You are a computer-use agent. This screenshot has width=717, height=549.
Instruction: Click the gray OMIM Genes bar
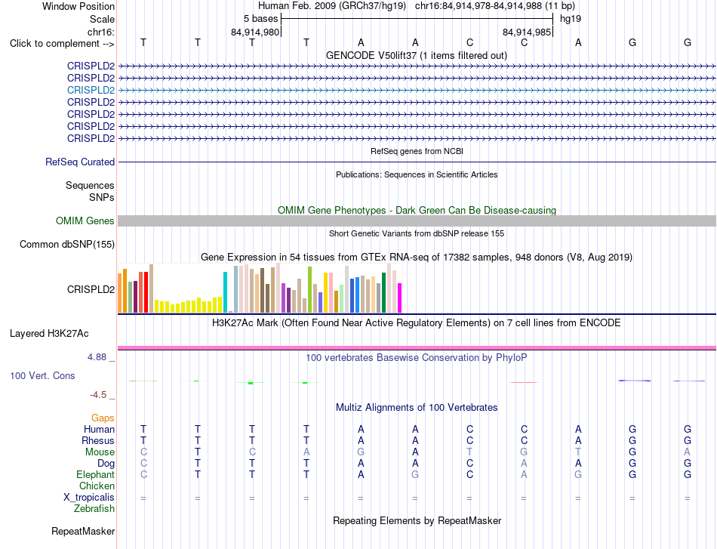coord(417,221)
